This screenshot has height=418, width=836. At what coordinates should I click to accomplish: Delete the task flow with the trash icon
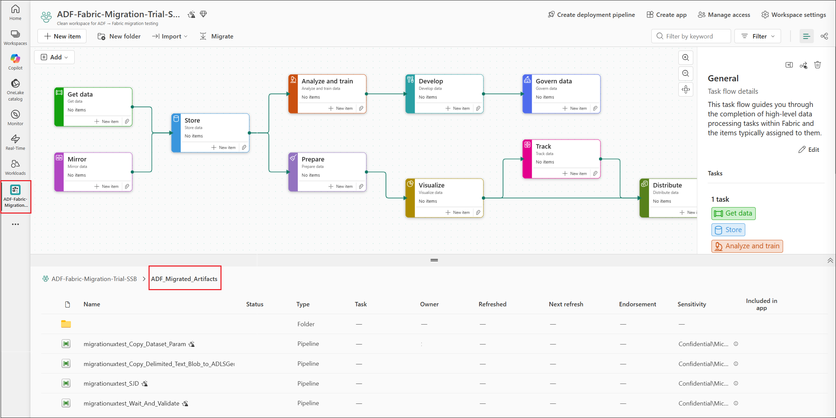point(817,65)
